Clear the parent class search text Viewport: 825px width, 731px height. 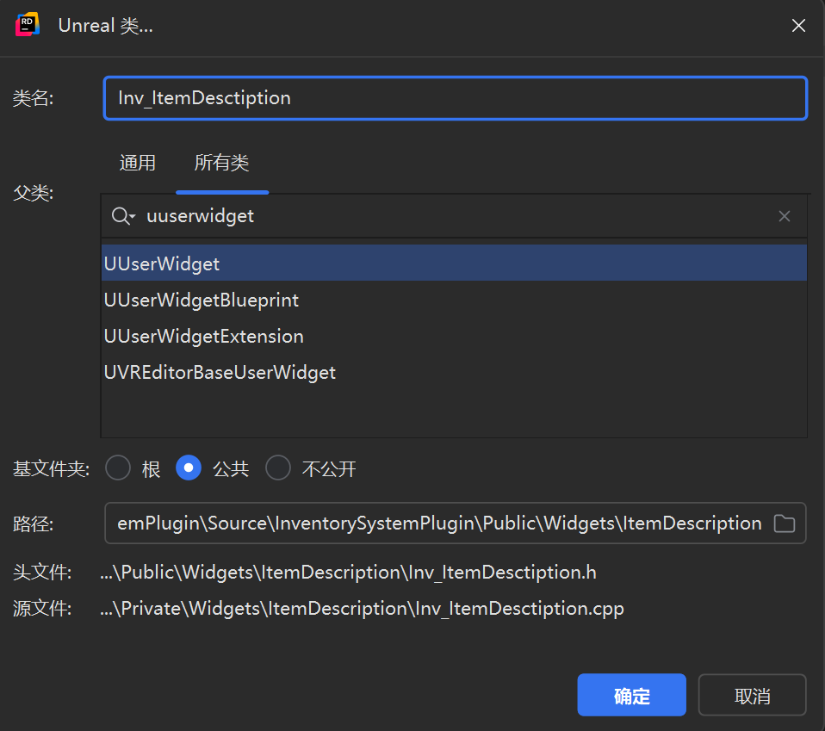coord(784,216)
